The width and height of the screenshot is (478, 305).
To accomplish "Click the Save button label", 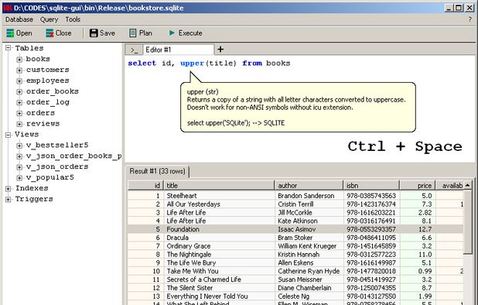I will 108,33.
